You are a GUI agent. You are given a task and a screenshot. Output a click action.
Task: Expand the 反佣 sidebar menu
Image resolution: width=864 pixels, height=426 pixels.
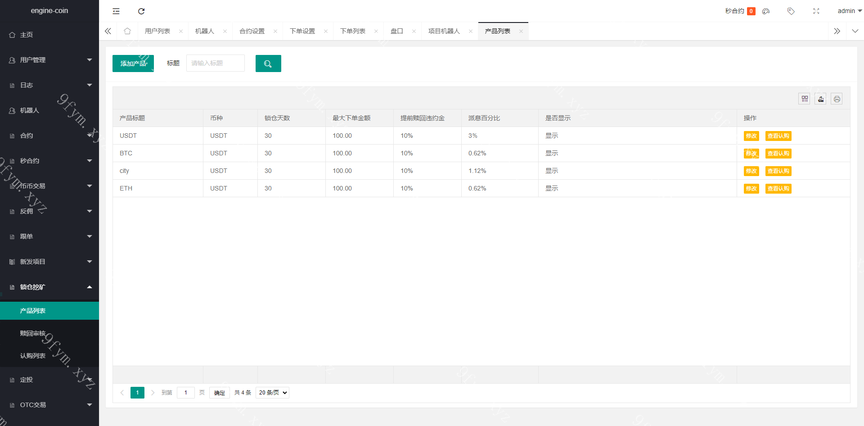[49, 211]
